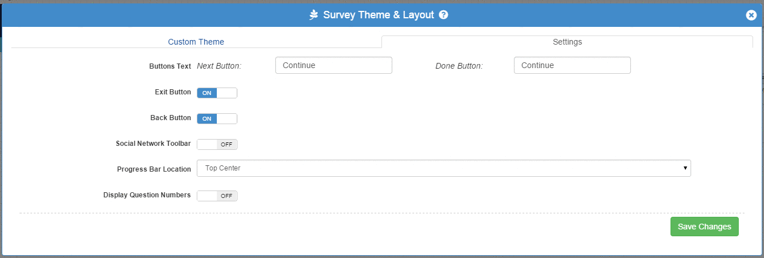Save settings with Save Changes button
This screenshot has height=258, width=764.
(x=704, y=227)
